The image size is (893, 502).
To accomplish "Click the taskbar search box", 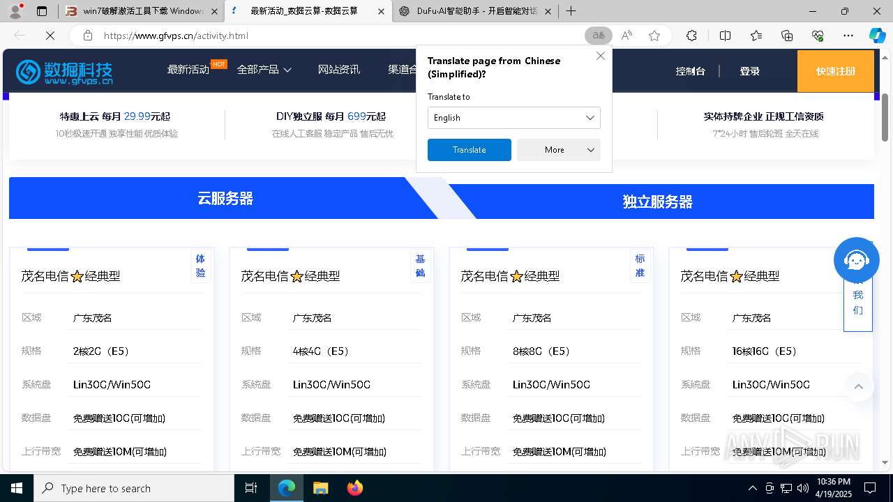I will [134, 488].
